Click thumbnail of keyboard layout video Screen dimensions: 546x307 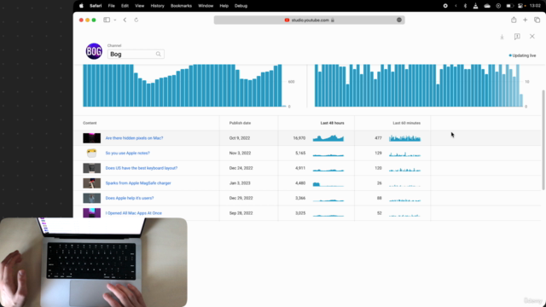pyautogui.click(x=91, y=168)
